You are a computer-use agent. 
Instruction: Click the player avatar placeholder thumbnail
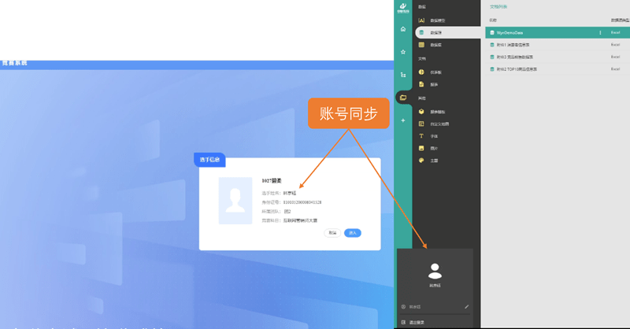coord(235,201)
